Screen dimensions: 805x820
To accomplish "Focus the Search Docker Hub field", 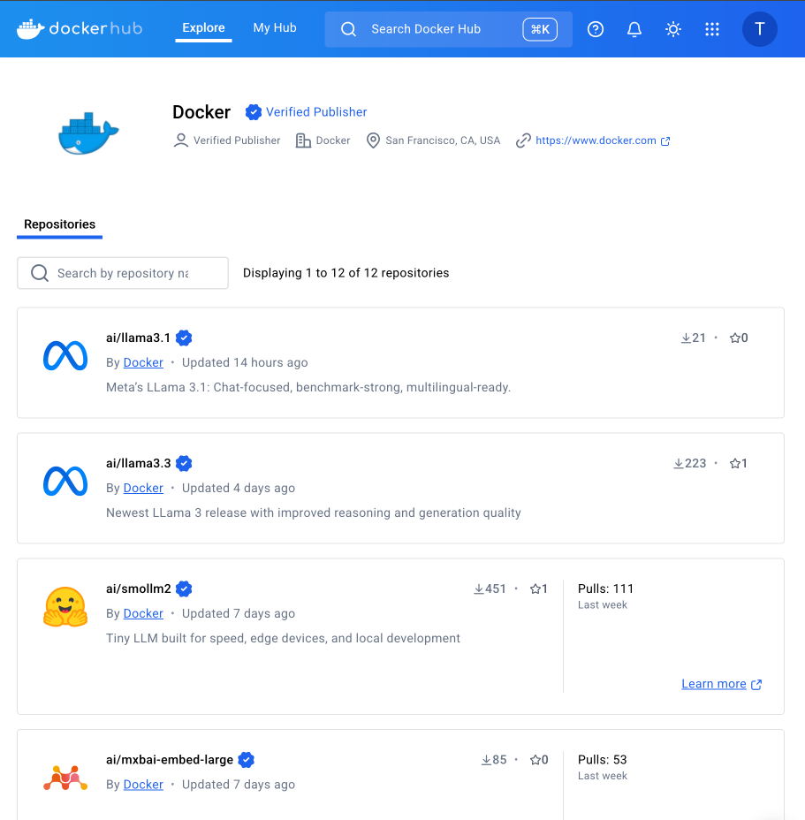I will [448, 29].
